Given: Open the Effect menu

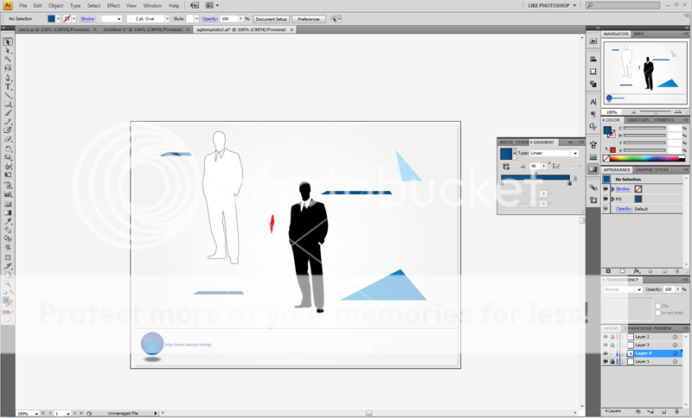Looking at the screenshot, I should (x=113, y=5).
